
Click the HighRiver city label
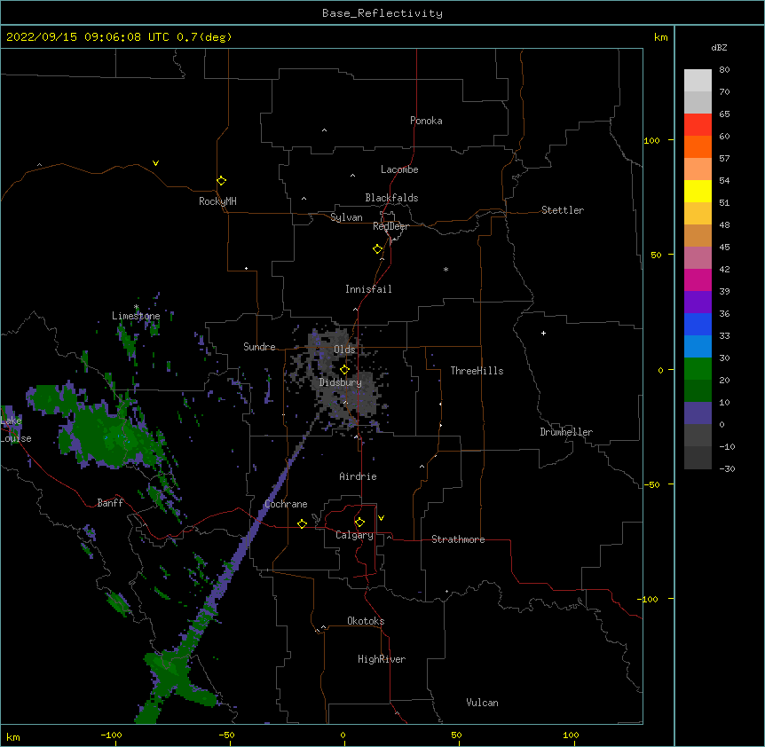382,659
